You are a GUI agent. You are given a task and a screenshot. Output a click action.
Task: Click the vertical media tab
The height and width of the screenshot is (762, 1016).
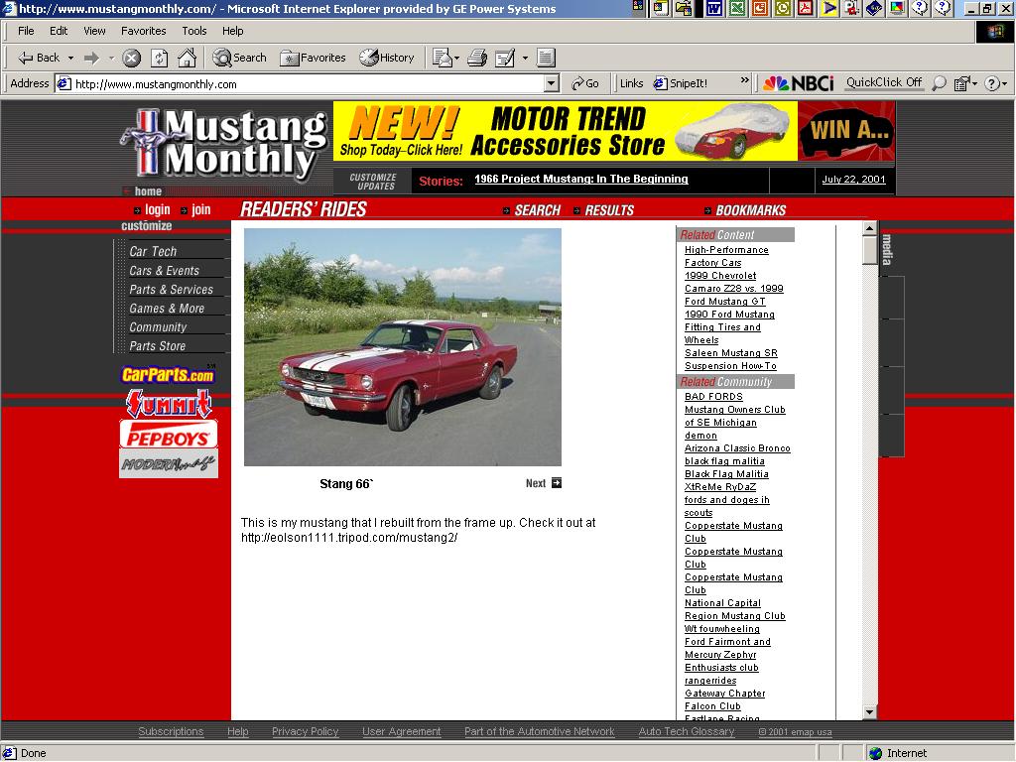click(x=887, y=250)
